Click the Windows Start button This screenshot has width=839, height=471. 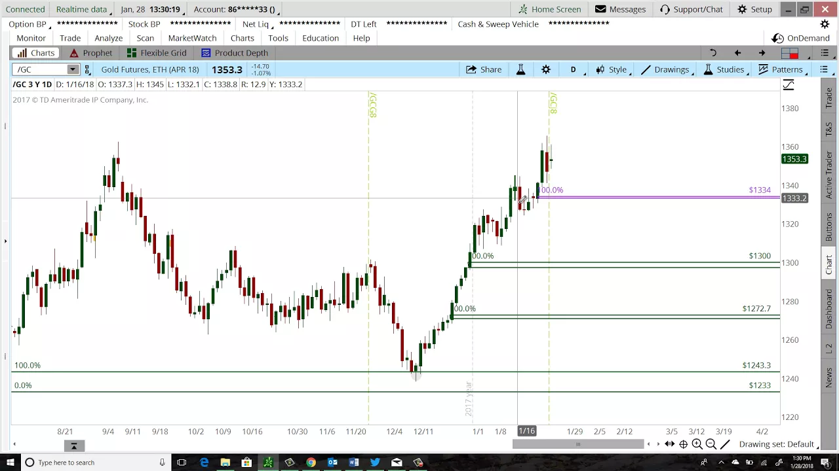(x=10, y=462)
